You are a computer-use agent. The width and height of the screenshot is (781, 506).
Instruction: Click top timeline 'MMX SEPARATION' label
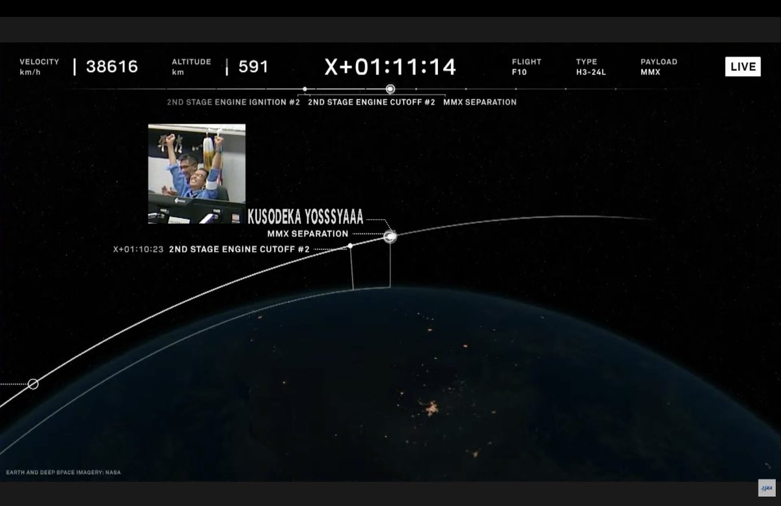(x=480, y=102)
